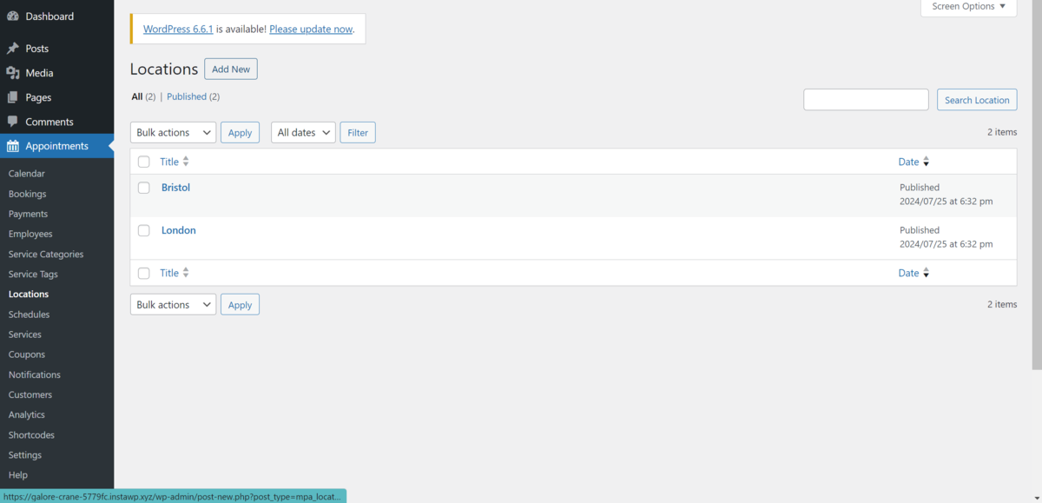Select the Bristol row checkbox

144,188
